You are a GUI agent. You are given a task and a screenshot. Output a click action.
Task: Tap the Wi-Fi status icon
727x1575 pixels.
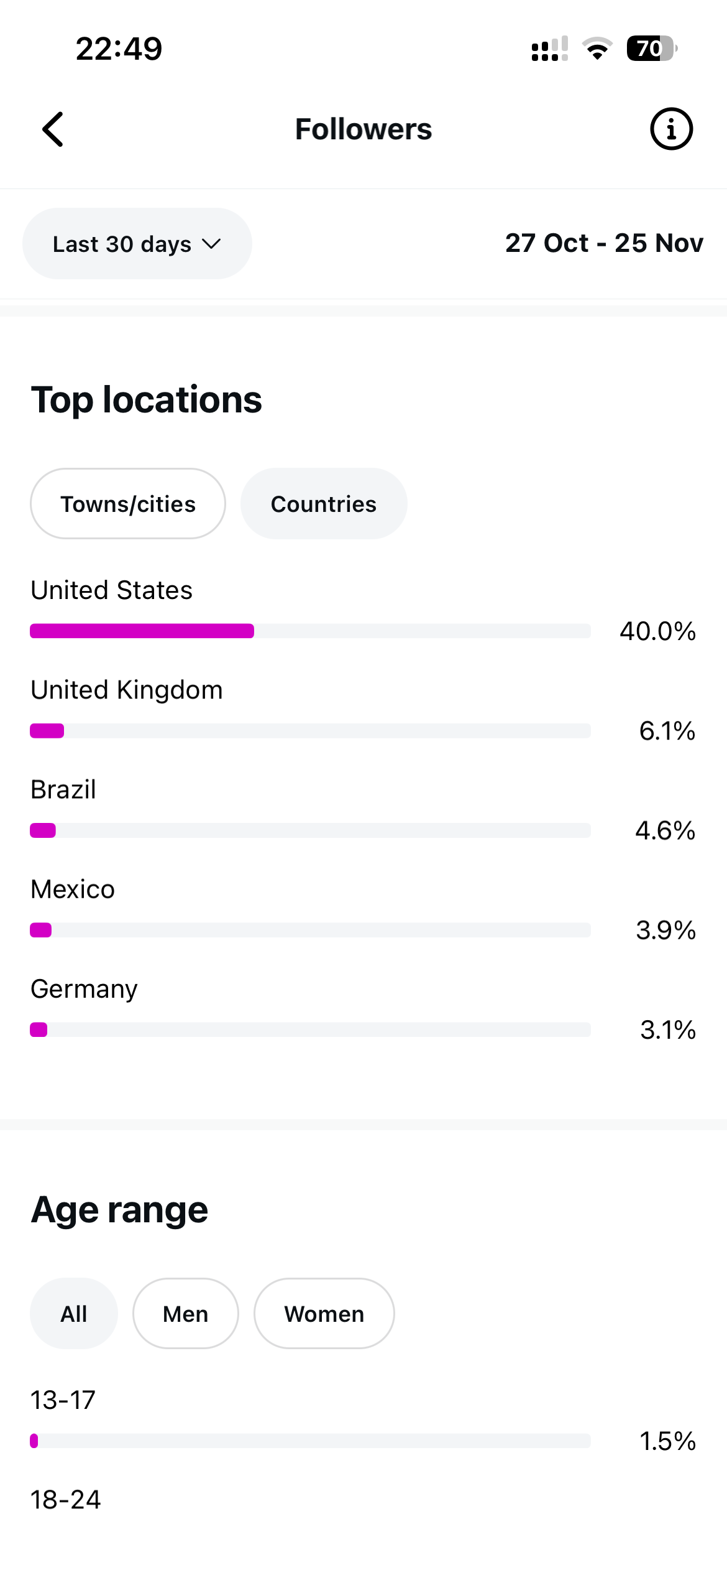pyautogui.click(x=597, y=49)
